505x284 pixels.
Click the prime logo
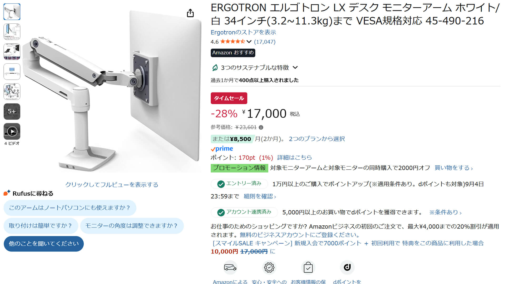222,149
